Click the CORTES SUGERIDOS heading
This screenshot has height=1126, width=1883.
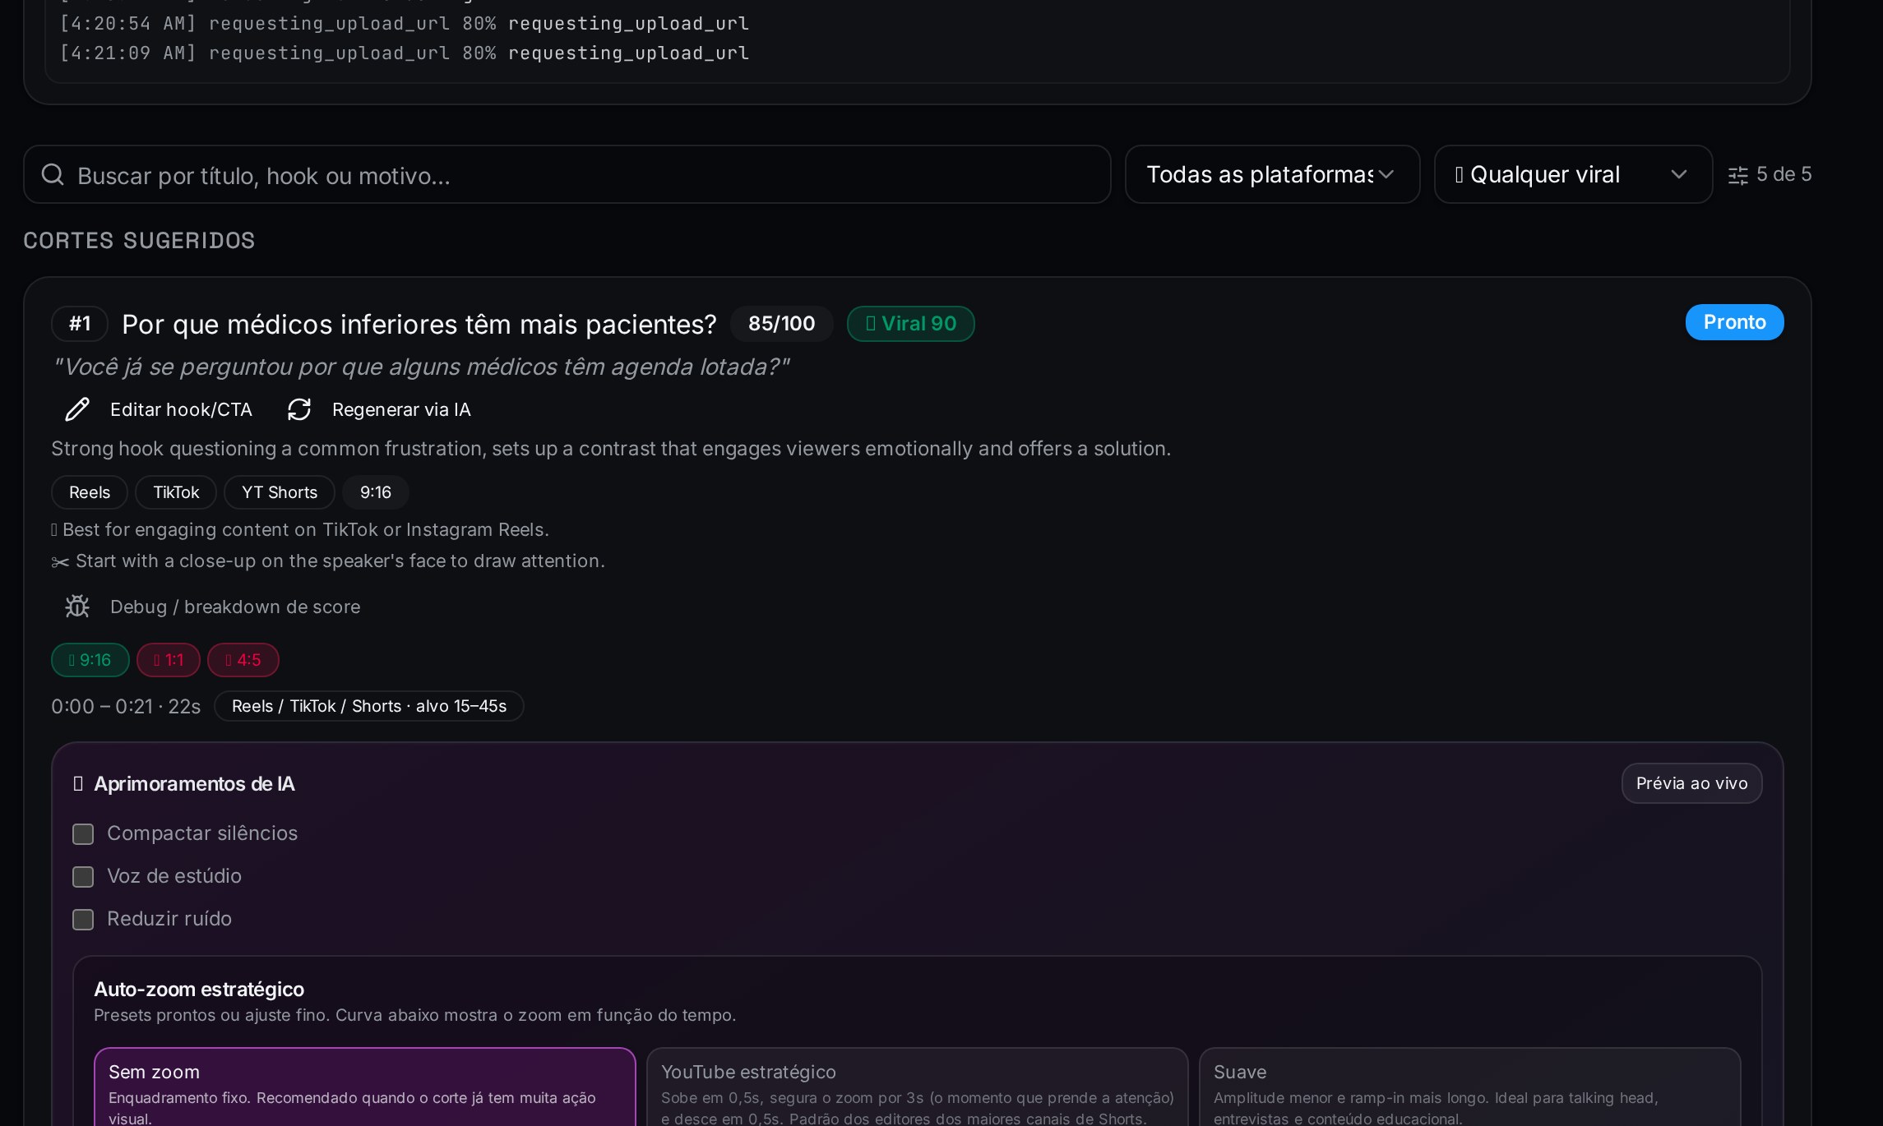tap(139, 241)
